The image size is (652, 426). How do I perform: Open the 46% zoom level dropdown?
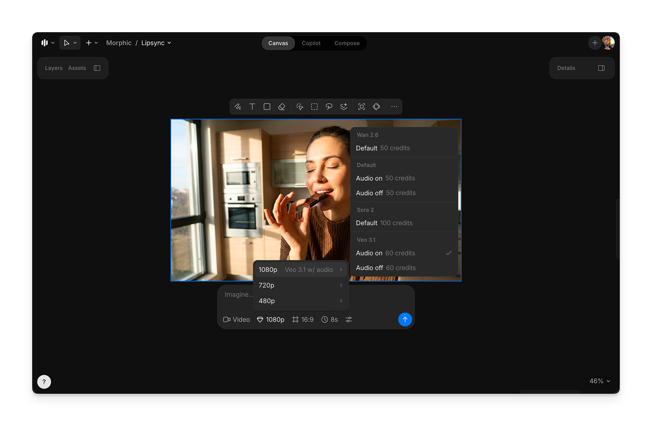coord(600,381)
